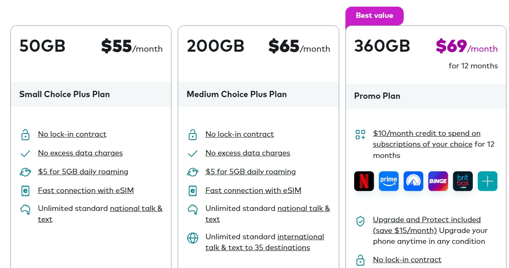Click "international talk & text to 35 destinations" link
The image size is (509, 268).
(265, 242)
